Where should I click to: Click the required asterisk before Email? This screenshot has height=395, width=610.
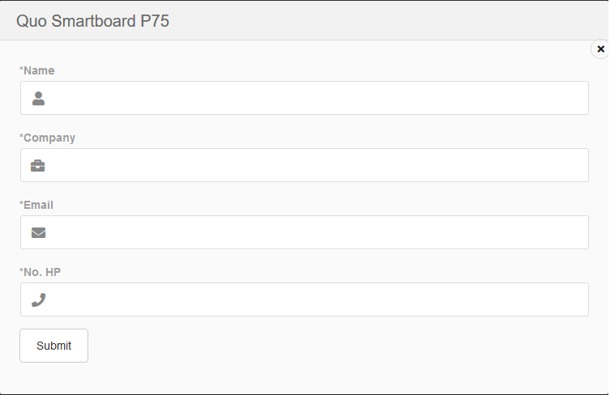point(21,204)
